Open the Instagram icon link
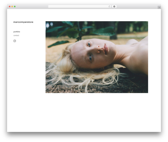This screenshot has width=168, height=142. coord(14,41)
